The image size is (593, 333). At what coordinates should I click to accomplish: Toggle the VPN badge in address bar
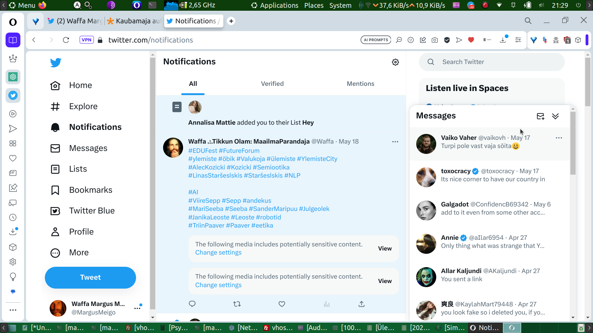(x=86, y=40)
